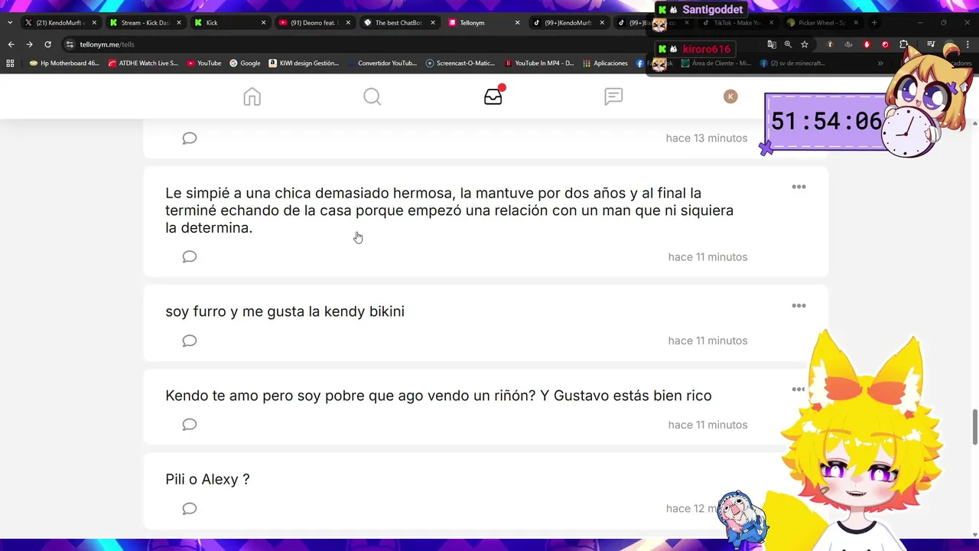Open the media controls toolbar icon
Screen dimensions: 979x551
931,44
